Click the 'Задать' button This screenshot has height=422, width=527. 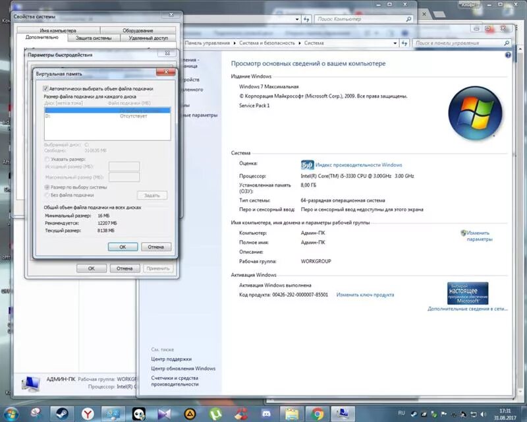(152, 195)
